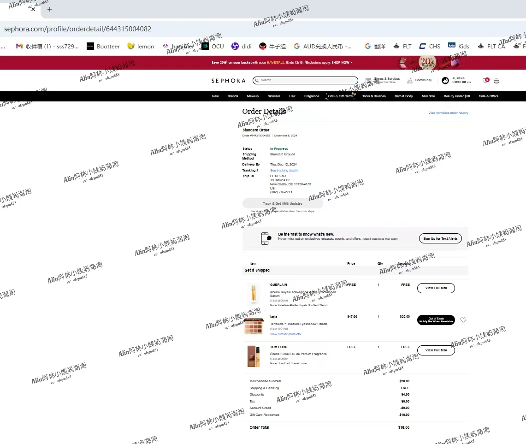The height and width of the screenshot is (444, 526).
Task: Click the phone alert icon
Action: [266, 238]
